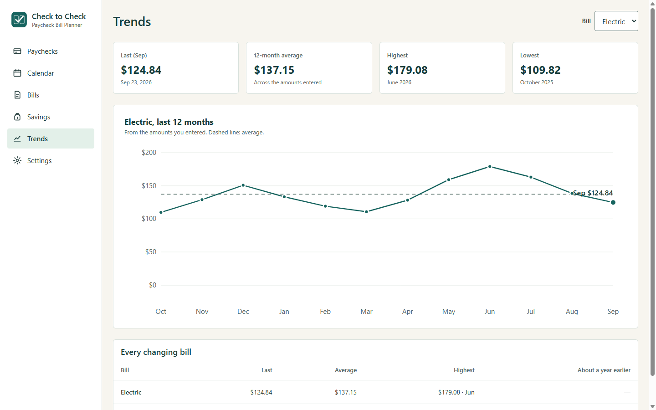
Task: Click the 'Electric' bill name in table row
Action: (x=131, y=392)
